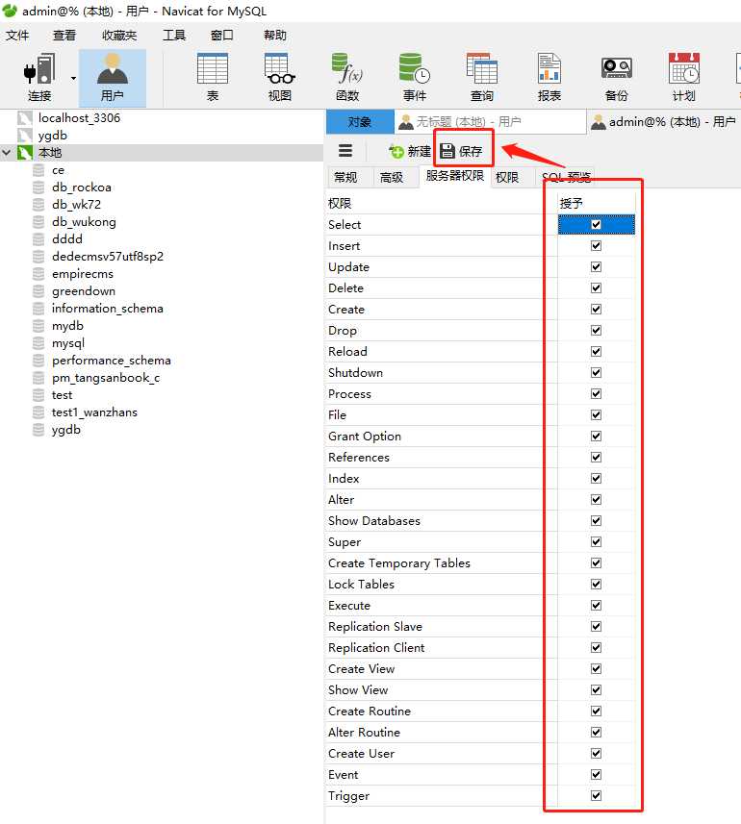The width and height of the screenshot is (741, 824).
Task: Select the performance_schema database
Action: pos(112,361)
